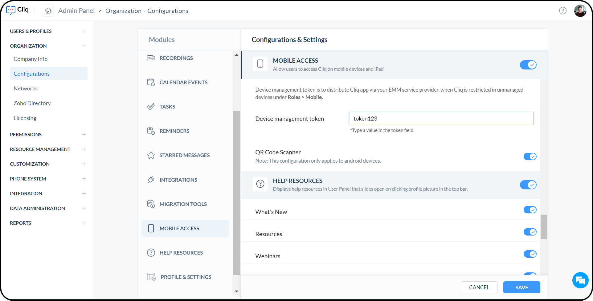Click the question icon in Help Resources header

tap(260, 184)
